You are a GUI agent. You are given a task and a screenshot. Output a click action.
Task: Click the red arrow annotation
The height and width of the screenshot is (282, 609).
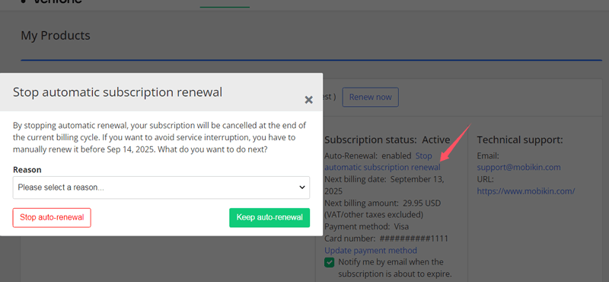[x=455, y=143]
